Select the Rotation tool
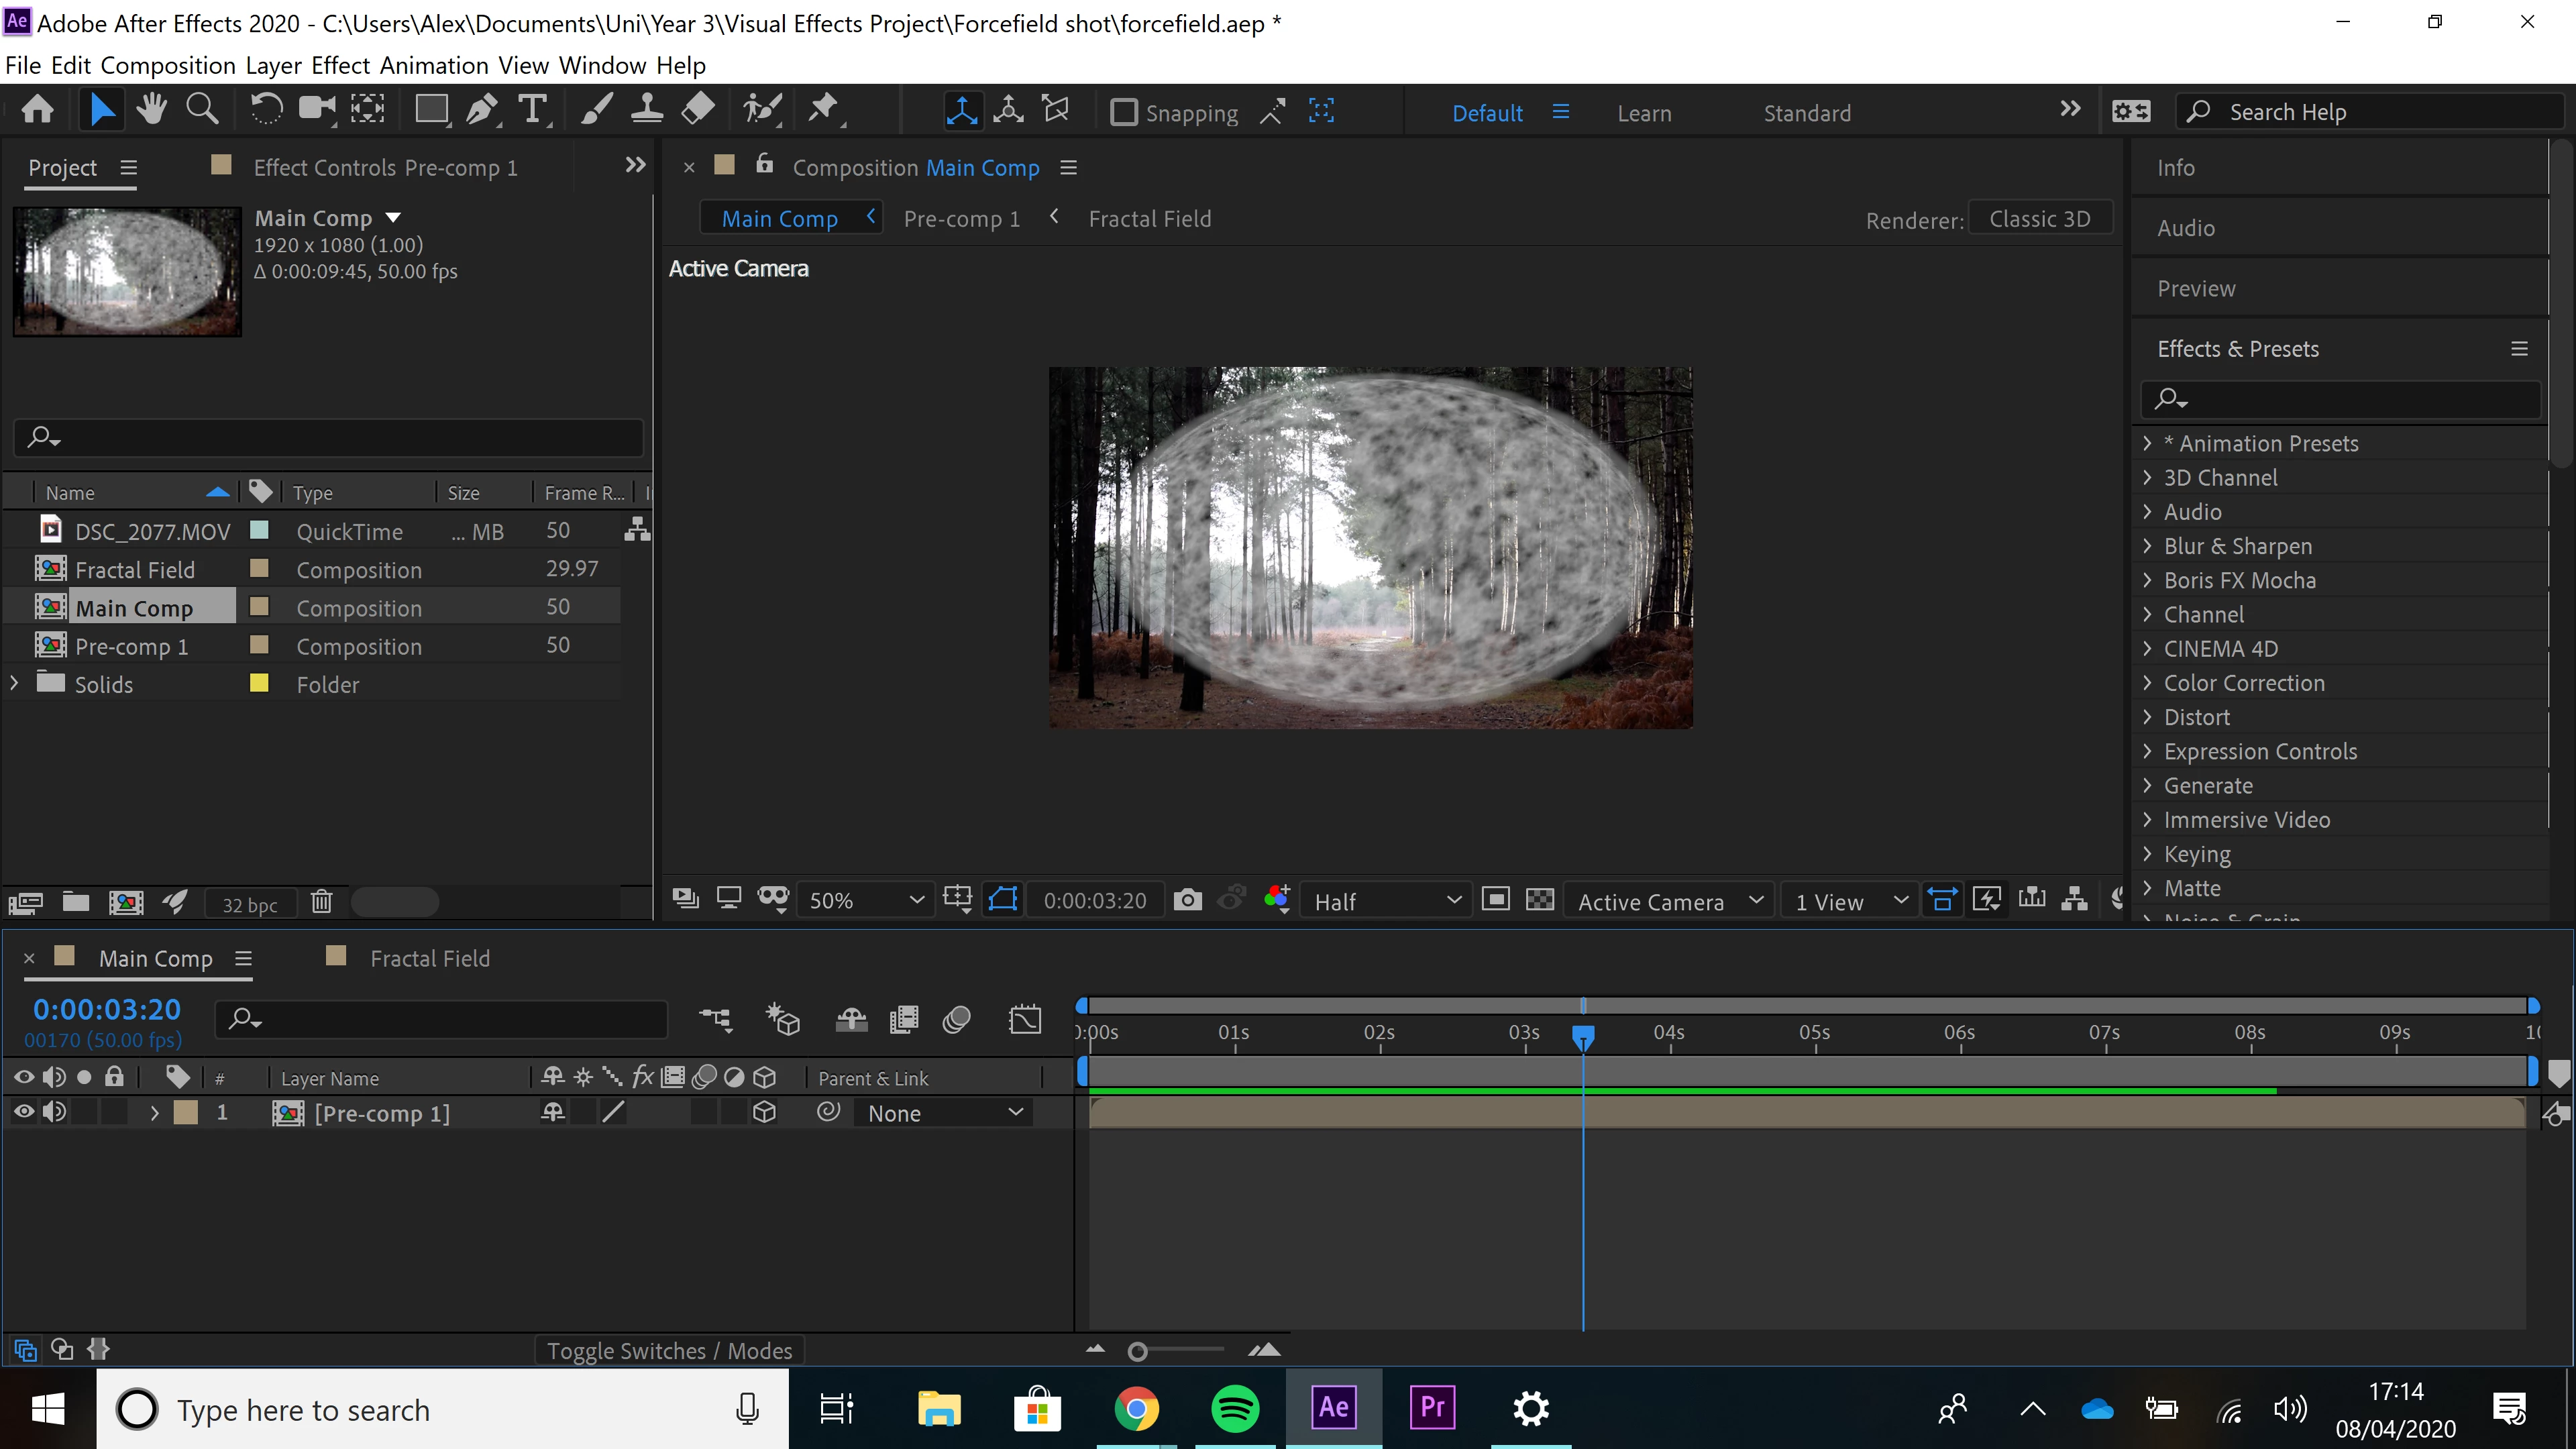The width and height of the screenshot is (2576, 1449). pyautogui.click(x=266, y=109)
